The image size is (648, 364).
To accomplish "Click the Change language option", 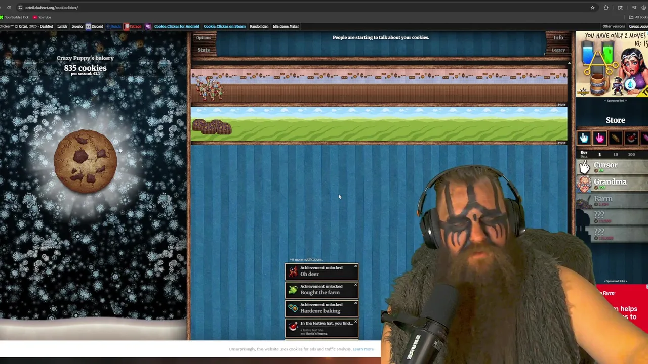I will 638,26.
